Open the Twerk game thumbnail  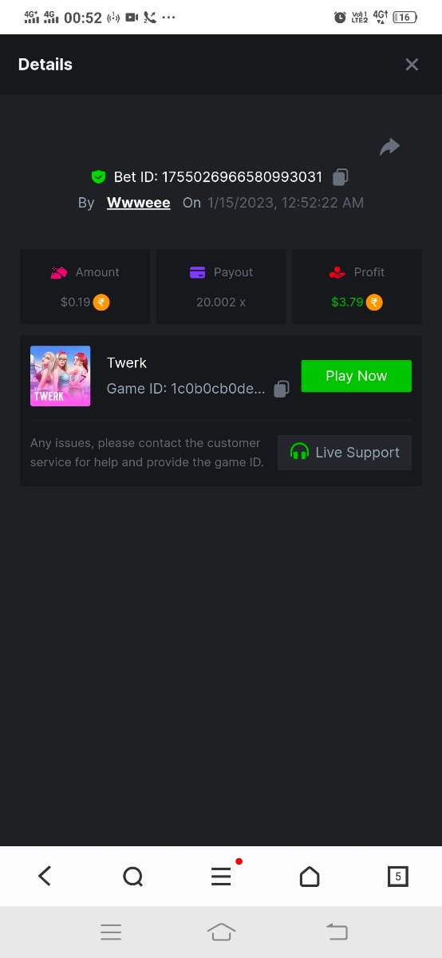[61, 376]
